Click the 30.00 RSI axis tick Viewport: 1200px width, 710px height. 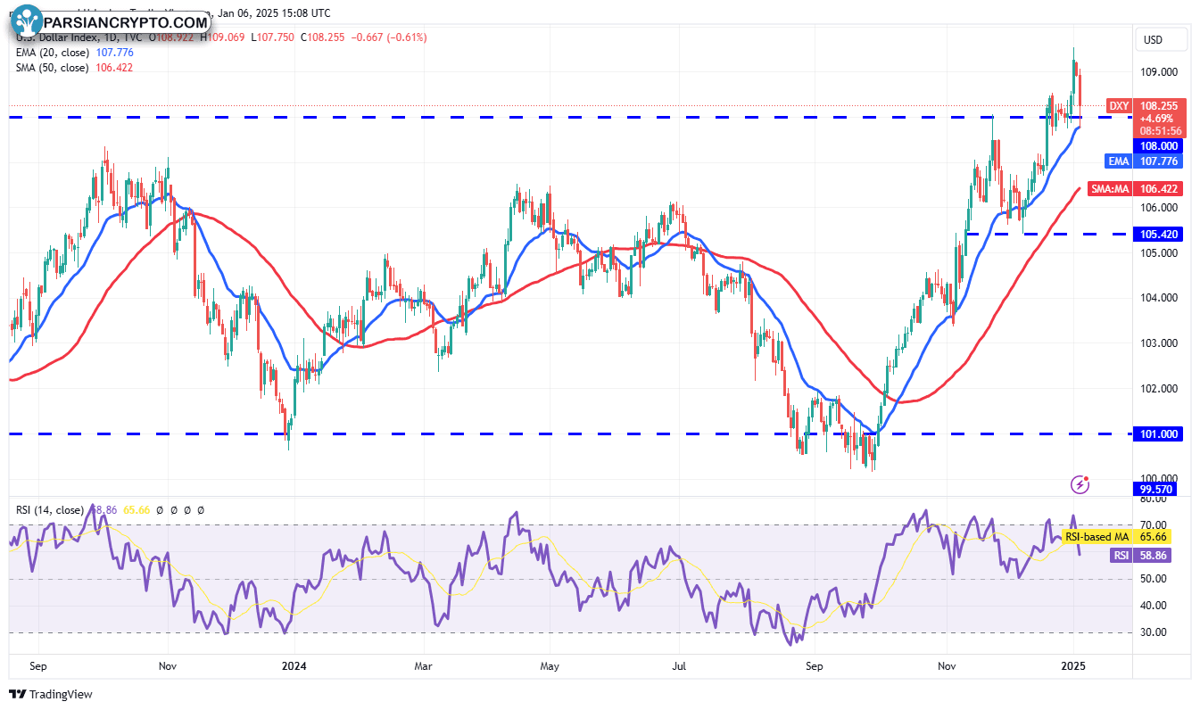[x=1154, y=632]
